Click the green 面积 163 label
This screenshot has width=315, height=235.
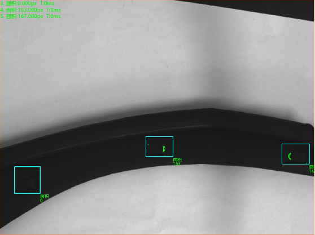click(177, 161)
